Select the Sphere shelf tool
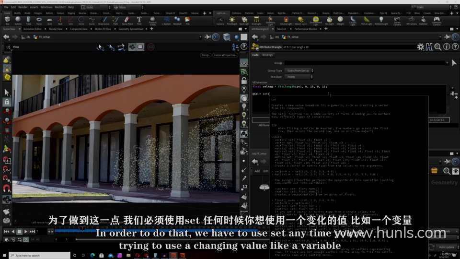The width and height of the screenshot is (460, 259). 18,20
